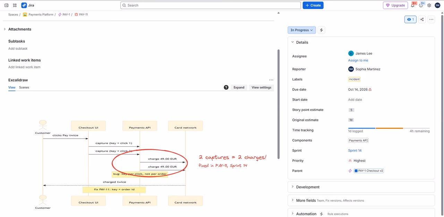
Task: Open the app switcher grid icon
Action: (x=15, y=5)
